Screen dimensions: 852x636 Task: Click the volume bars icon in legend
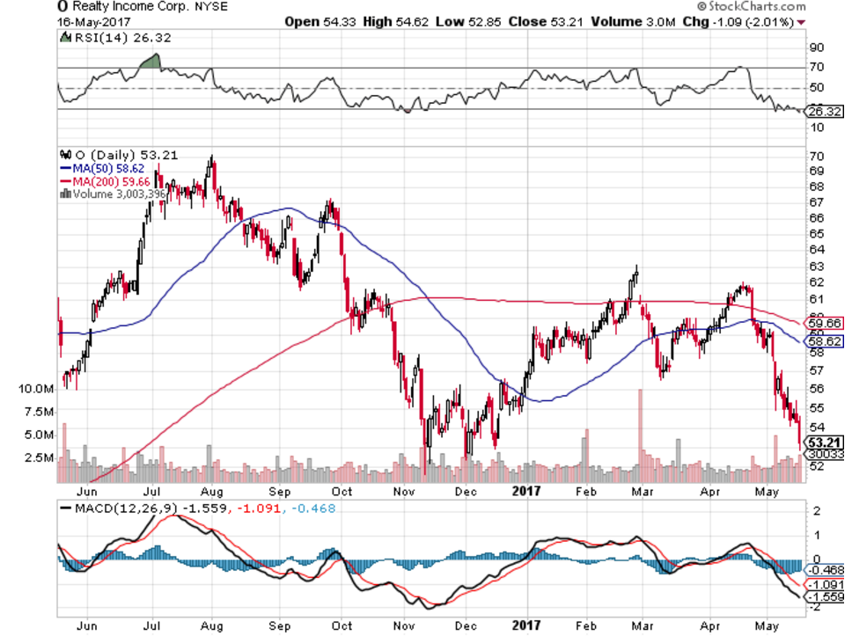click(62, 194)
